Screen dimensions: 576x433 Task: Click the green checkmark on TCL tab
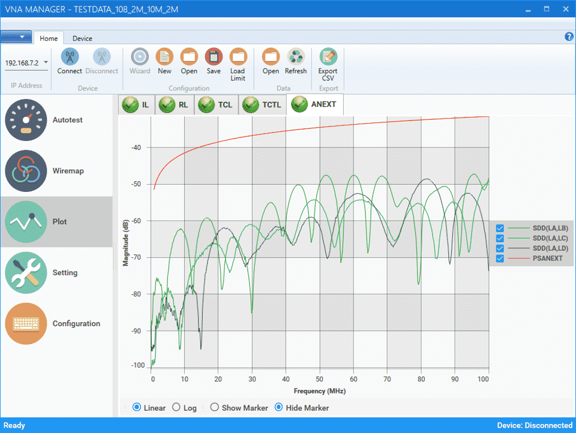click(206, 105)
